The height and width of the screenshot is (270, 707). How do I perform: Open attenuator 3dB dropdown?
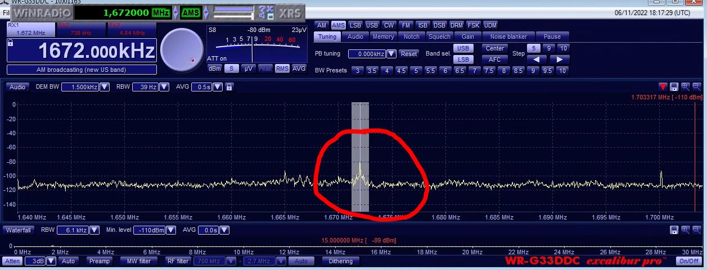52,261
